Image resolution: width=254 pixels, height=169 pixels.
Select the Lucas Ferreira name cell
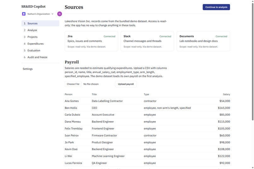tap(73, 163)
